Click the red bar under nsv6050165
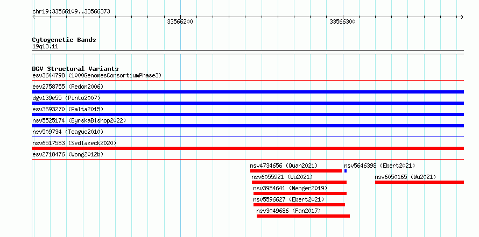Viewport: 479px width, 237px height. 419,182
